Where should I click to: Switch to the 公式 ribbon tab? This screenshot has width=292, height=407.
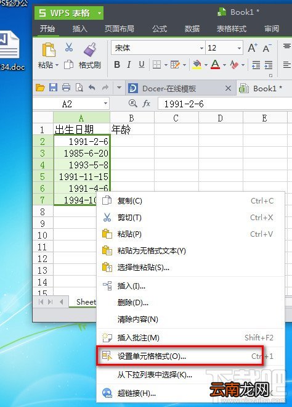tap(160, 28)
